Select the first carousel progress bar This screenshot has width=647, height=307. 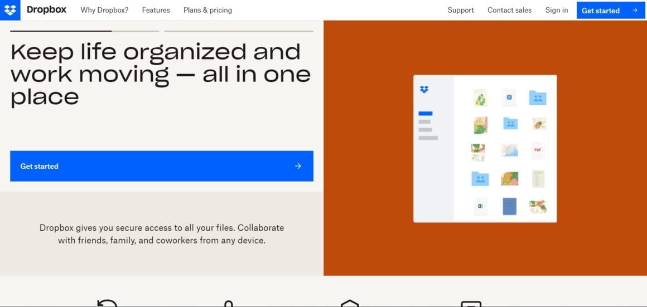(x=85, y=31)
